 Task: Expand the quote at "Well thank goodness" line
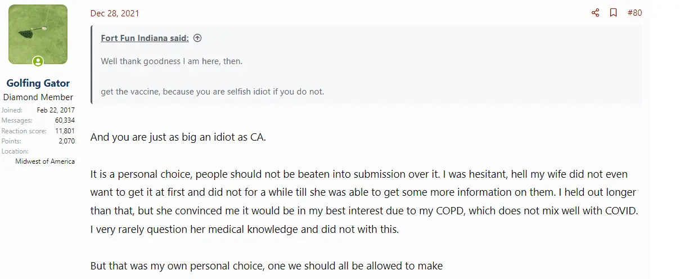click(x=172, y=61)
